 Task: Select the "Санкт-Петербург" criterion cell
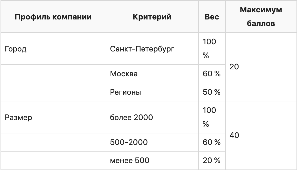pyautogui.click(x=142, y=49)
